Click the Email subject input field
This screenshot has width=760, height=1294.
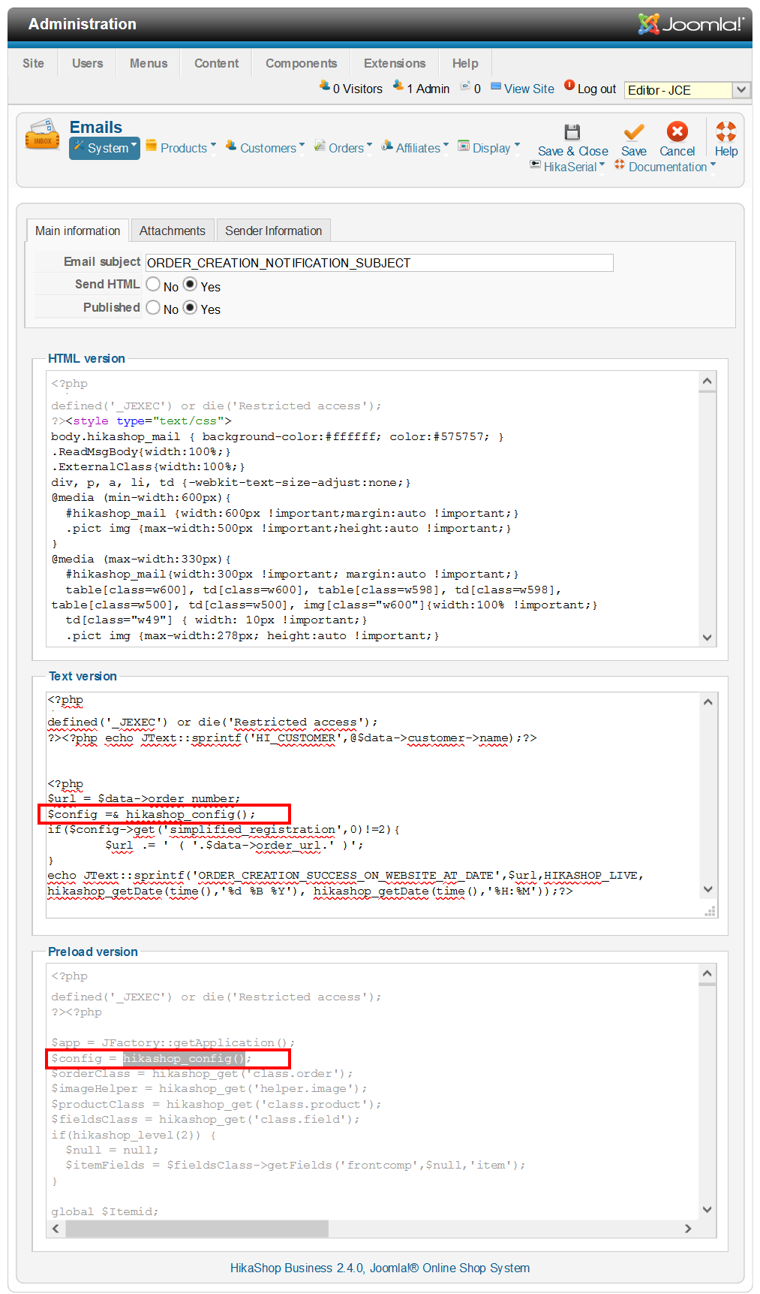point(379,263)
